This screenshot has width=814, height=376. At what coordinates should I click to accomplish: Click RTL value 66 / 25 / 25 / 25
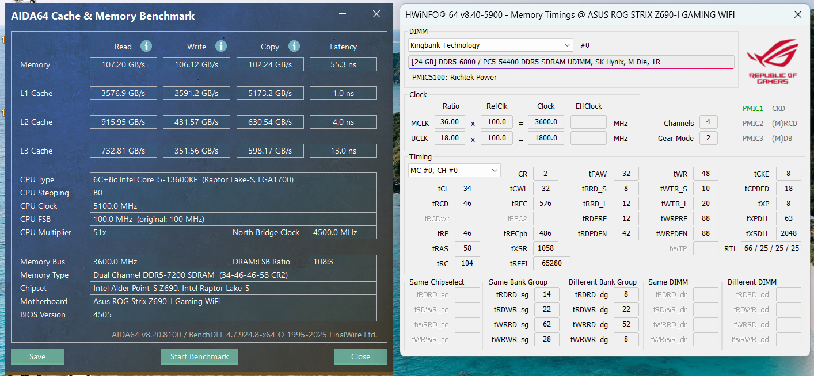tap(771, 248)
